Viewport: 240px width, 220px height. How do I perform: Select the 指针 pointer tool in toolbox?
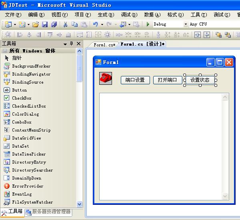[x=17, y=58]
